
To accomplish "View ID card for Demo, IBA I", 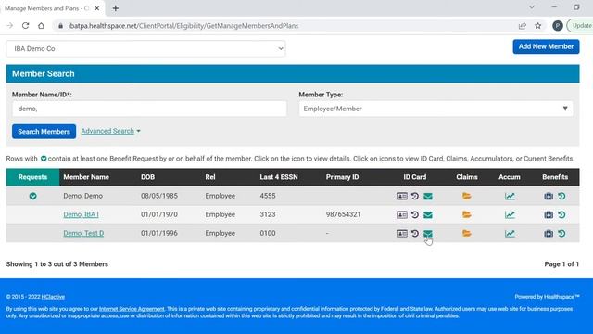I will pos(402,214).
